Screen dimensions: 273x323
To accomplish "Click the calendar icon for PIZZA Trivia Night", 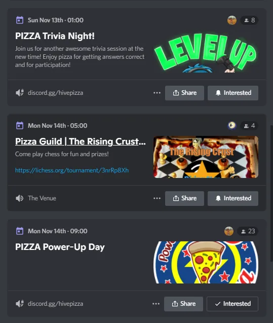I will (x=20, y=20).
